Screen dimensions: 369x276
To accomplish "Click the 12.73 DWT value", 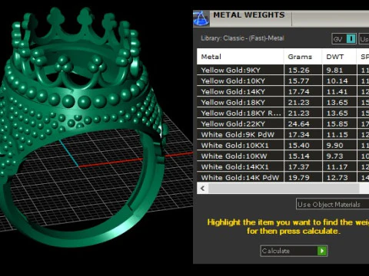I will pos(337,178).
